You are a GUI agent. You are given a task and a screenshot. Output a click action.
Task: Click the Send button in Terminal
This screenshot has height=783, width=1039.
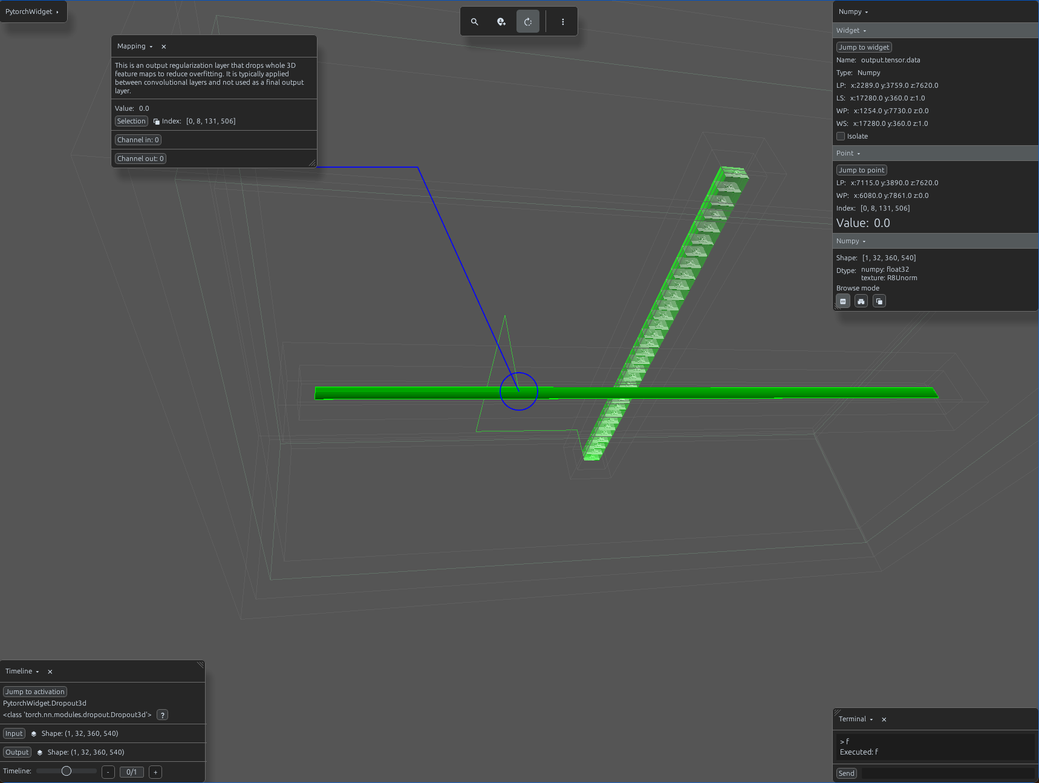pyautogui.click(x=847, y=773)
